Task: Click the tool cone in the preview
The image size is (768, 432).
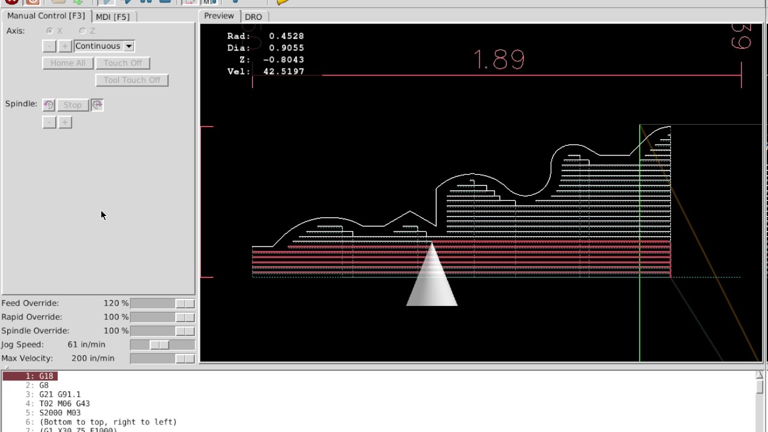Action: [x=432, y=275]
